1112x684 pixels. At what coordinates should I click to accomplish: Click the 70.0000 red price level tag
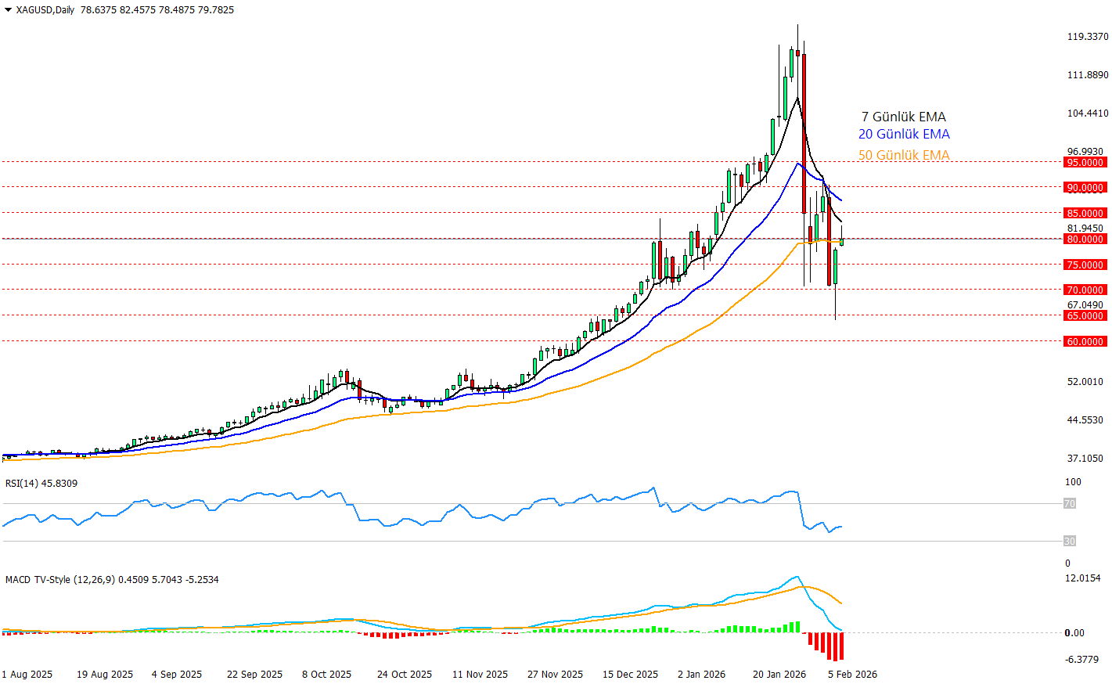click(x=1085, y=290)
